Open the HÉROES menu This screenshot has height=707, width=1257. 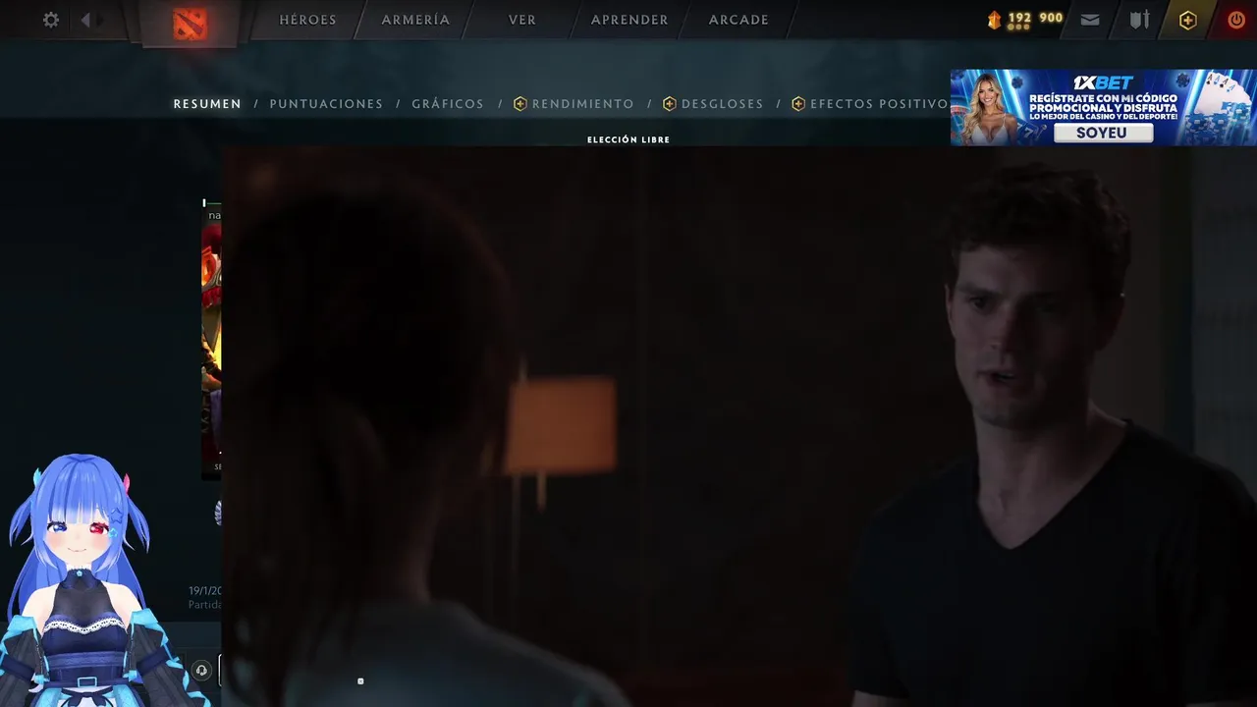[307, 20]
